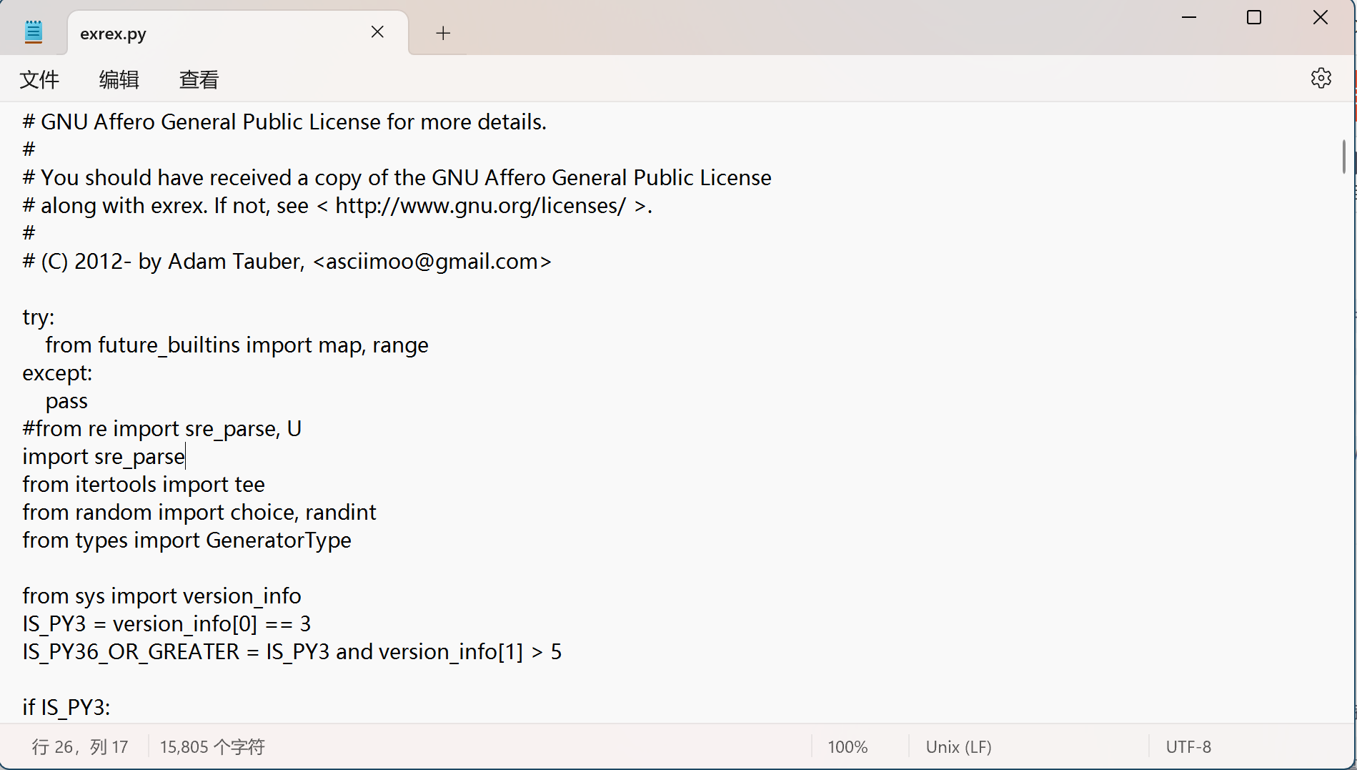Click the comment line from re import sre_parse, U
Screen dimensions: 1357x770
coord(161,428)
